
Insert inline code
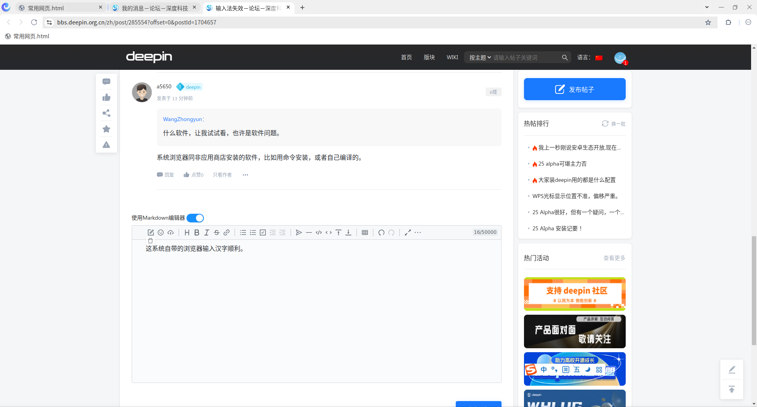point(328,233)
